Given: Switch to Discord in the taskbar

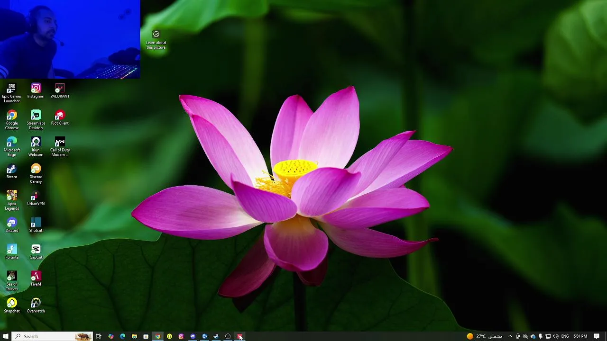Looking at the screenshot, I should [x=193, y=336].
